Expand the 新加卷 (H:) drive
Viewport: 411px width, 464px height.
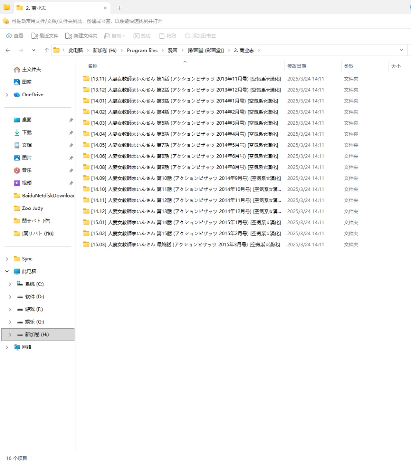click(10, 335)
